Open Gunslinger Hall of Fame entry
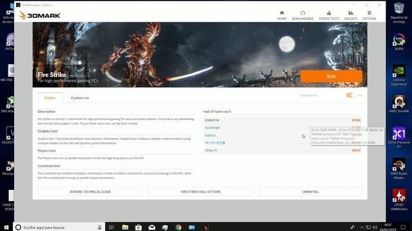The image size is (412, 231). pyautogui.click(x=212, y=128)
